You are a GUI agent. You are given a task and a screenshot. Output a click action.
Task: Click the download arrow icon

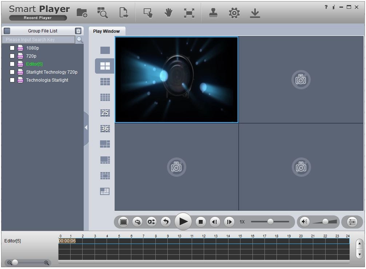[255, 13]
